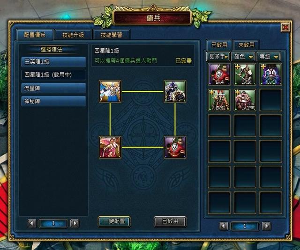Open the 等級 level filter dropdown
The width and height of the screenshot is (300, 250).
point(269,57)
